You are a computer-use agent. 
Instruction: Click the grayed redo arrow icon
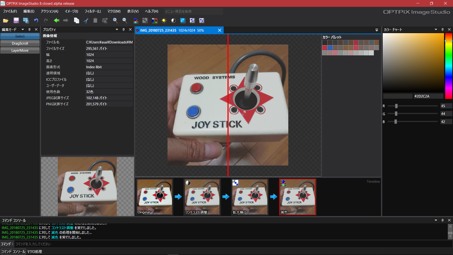tap(46, 20)
